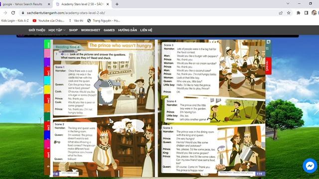Click the 'Scene 1' heading
Viewport: 319px width, 179px height.
tap(60, 67)
